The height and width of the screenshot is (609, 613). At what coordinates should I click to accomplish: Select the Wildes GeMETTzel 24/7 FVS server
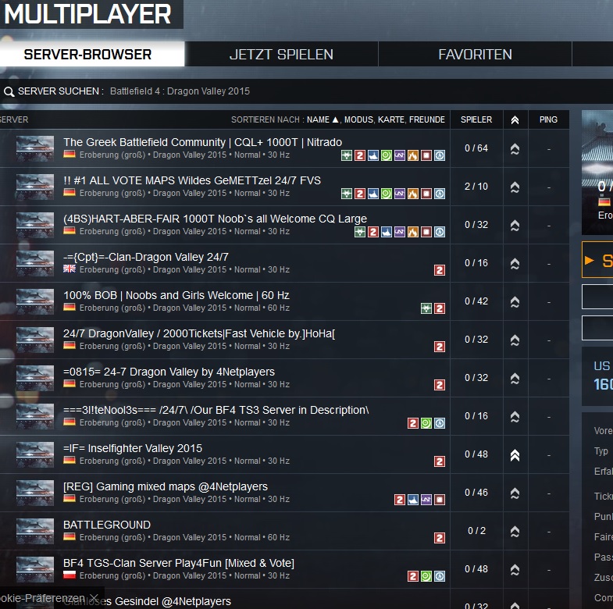[x=192, y=180]
